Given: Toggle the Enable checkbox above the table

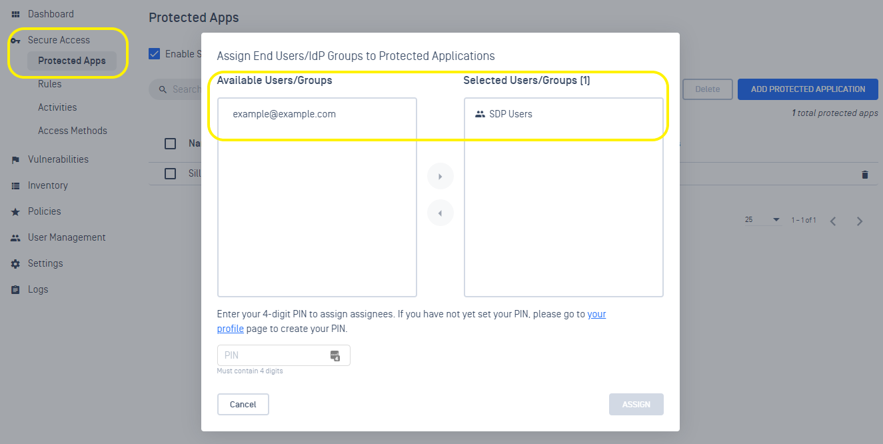Looking at the screenshot, I should pos(155,54).
